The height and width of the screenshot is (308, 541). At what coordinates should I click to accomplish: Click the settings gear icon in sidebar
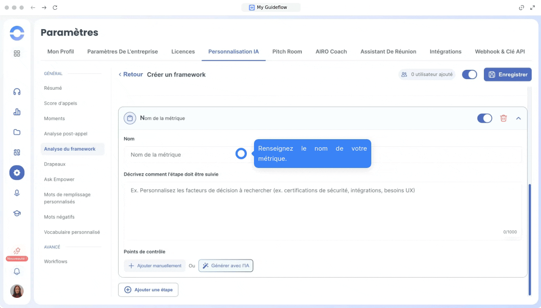pyautogui.click(x=17, y=173)
